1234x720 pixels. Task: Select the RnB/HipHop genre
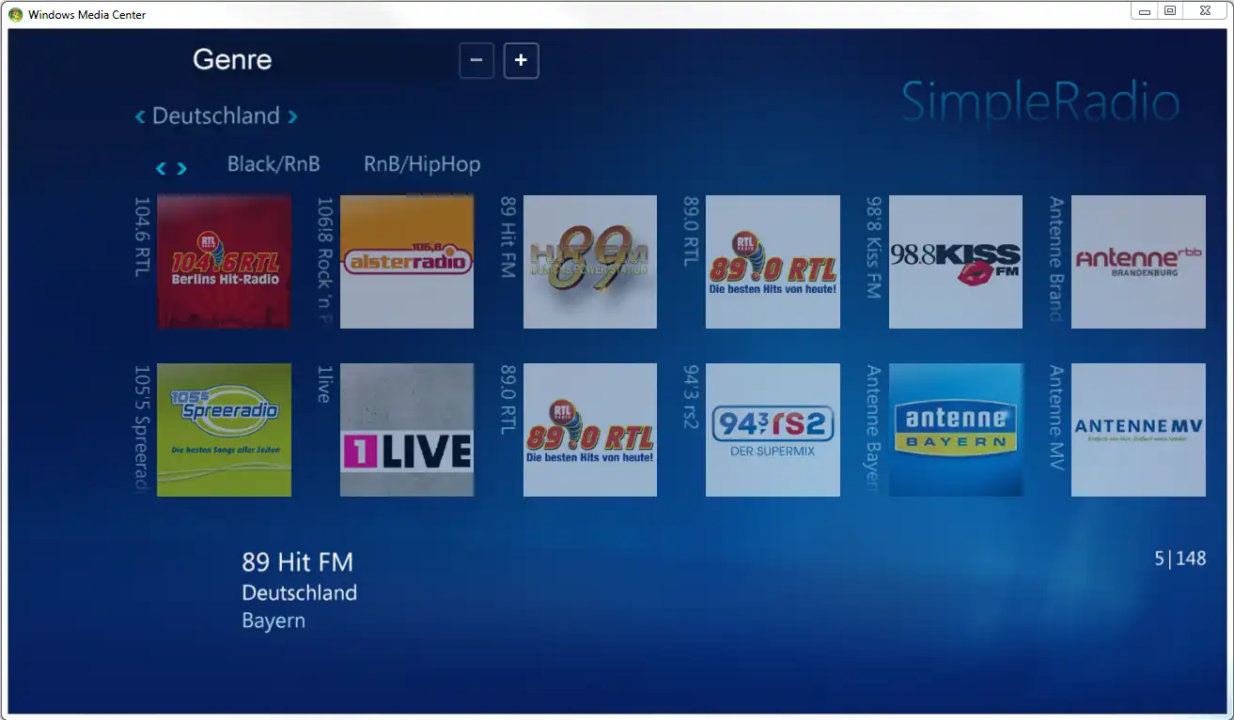(x=422, y=164)
